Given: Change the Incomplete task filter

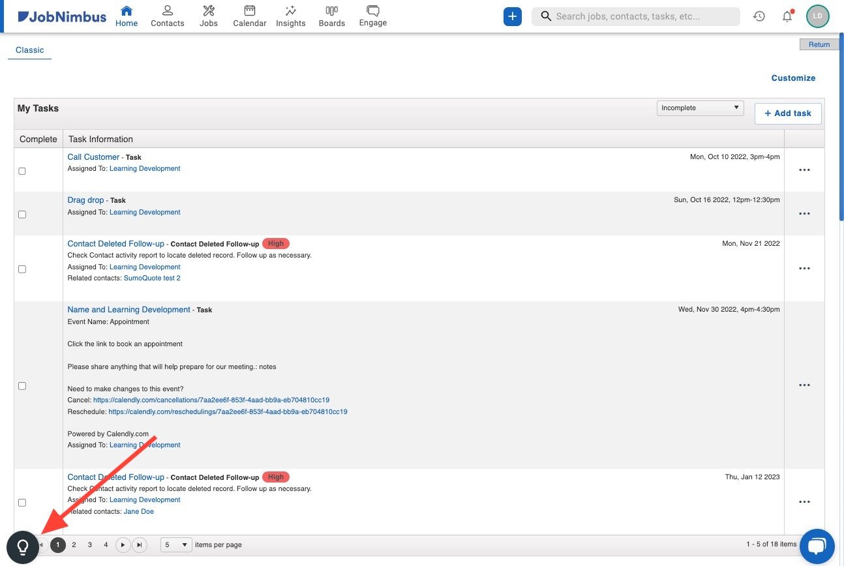Looking at the screenshot, I should [x=700, y=108].
